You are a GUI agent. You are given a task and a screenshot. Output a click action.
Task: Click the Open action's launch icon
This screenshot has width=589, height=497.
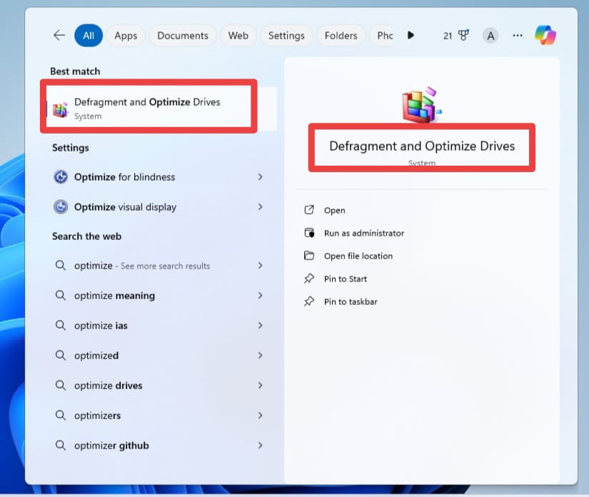(308, 210)
